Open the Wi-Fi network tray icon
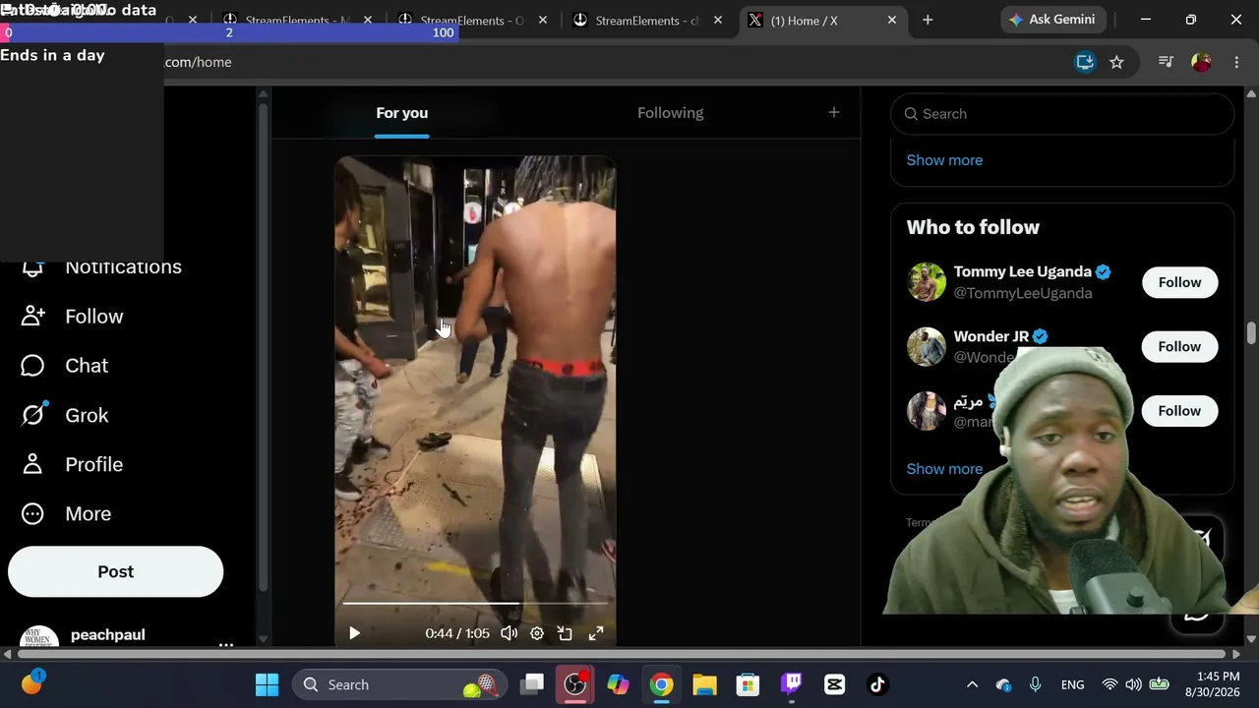 tap(1109, 684)
